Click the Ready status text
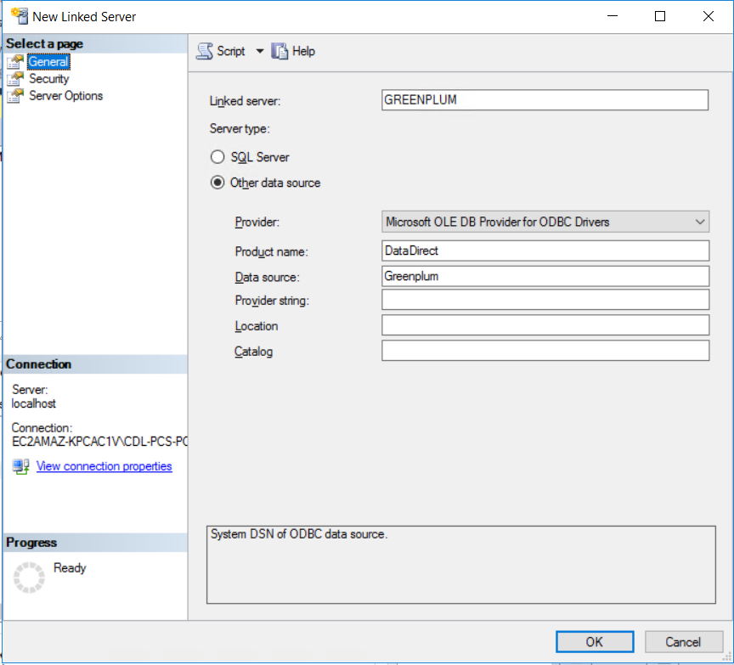Viewport: 734px width, 665px height. coord(70,567)
